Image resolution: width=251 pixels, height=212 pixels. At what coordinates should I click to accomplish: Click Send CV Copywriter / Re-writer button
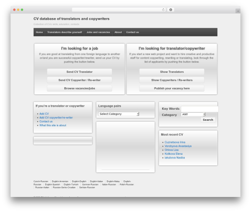79,80
